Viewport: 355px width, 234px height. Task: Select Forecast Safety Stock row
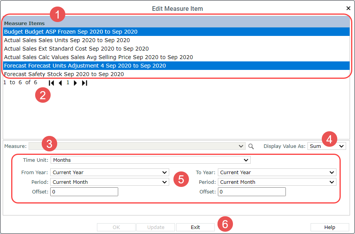(176, 74)
